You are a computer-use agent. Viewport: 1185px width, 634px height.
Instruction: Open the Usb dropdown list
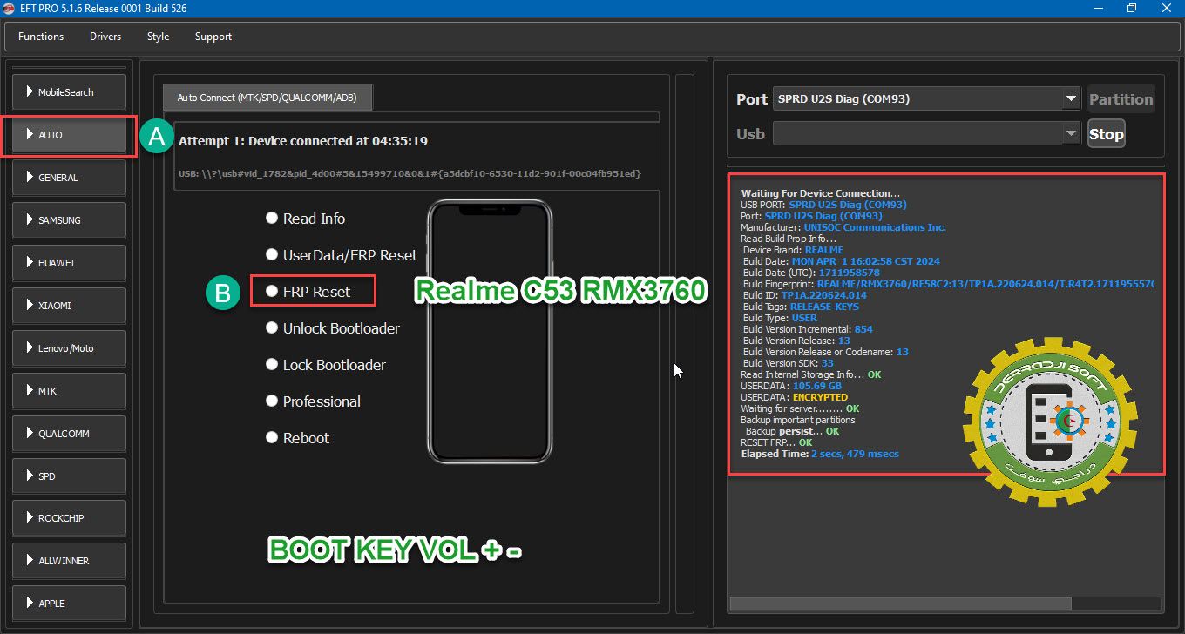click(x=927, y=134)
